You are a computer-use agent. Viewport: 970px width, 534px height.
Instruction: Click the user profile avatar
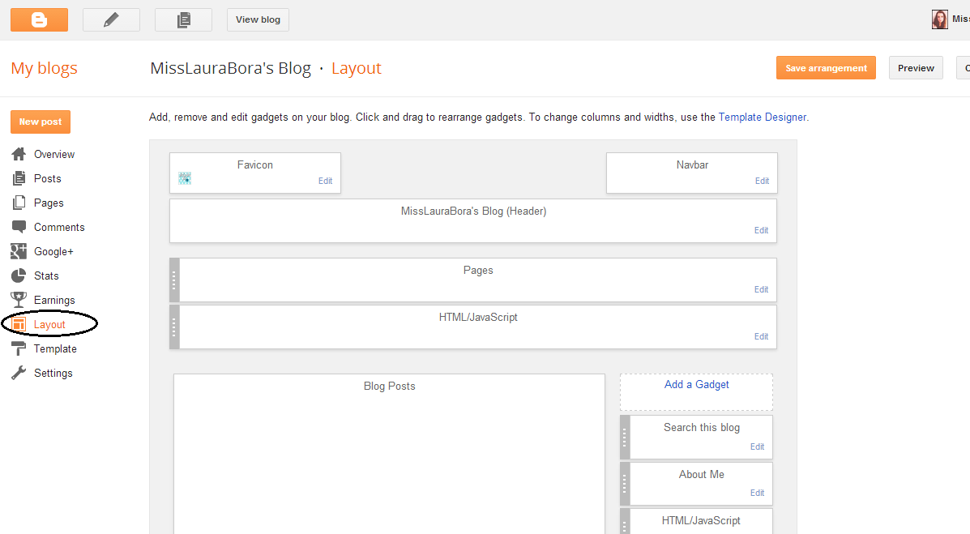coord(940,19)
